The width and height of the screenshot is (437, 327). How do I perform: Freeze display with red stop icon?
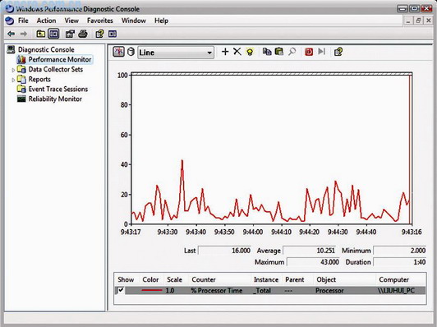(309, 52)
